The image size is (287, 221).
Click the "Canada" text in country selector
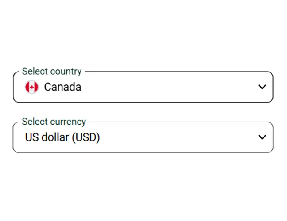(x=62, y=87)
